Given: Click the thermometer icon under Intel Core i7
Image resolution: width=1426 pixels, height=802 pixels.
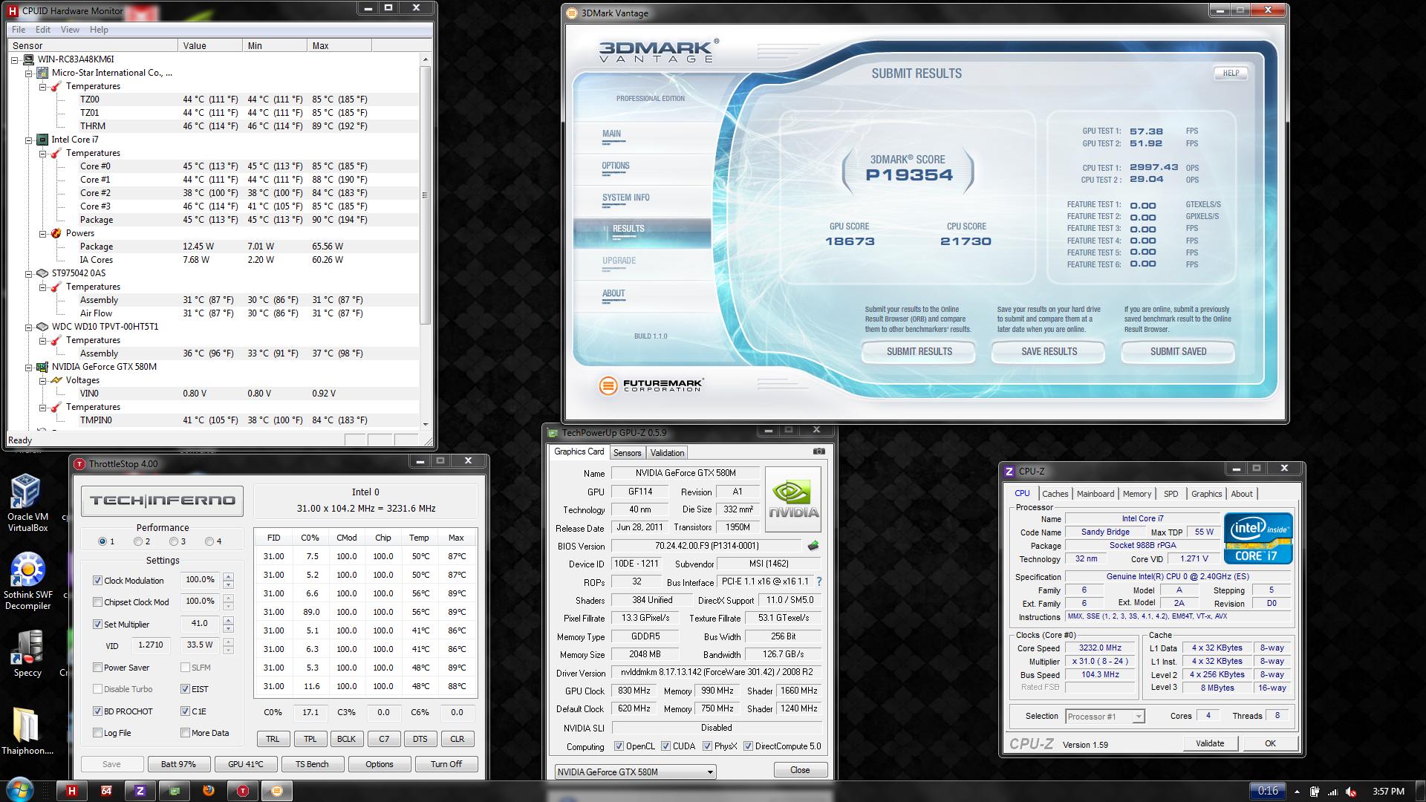Looking at the screenshot, I should (56, 153).
